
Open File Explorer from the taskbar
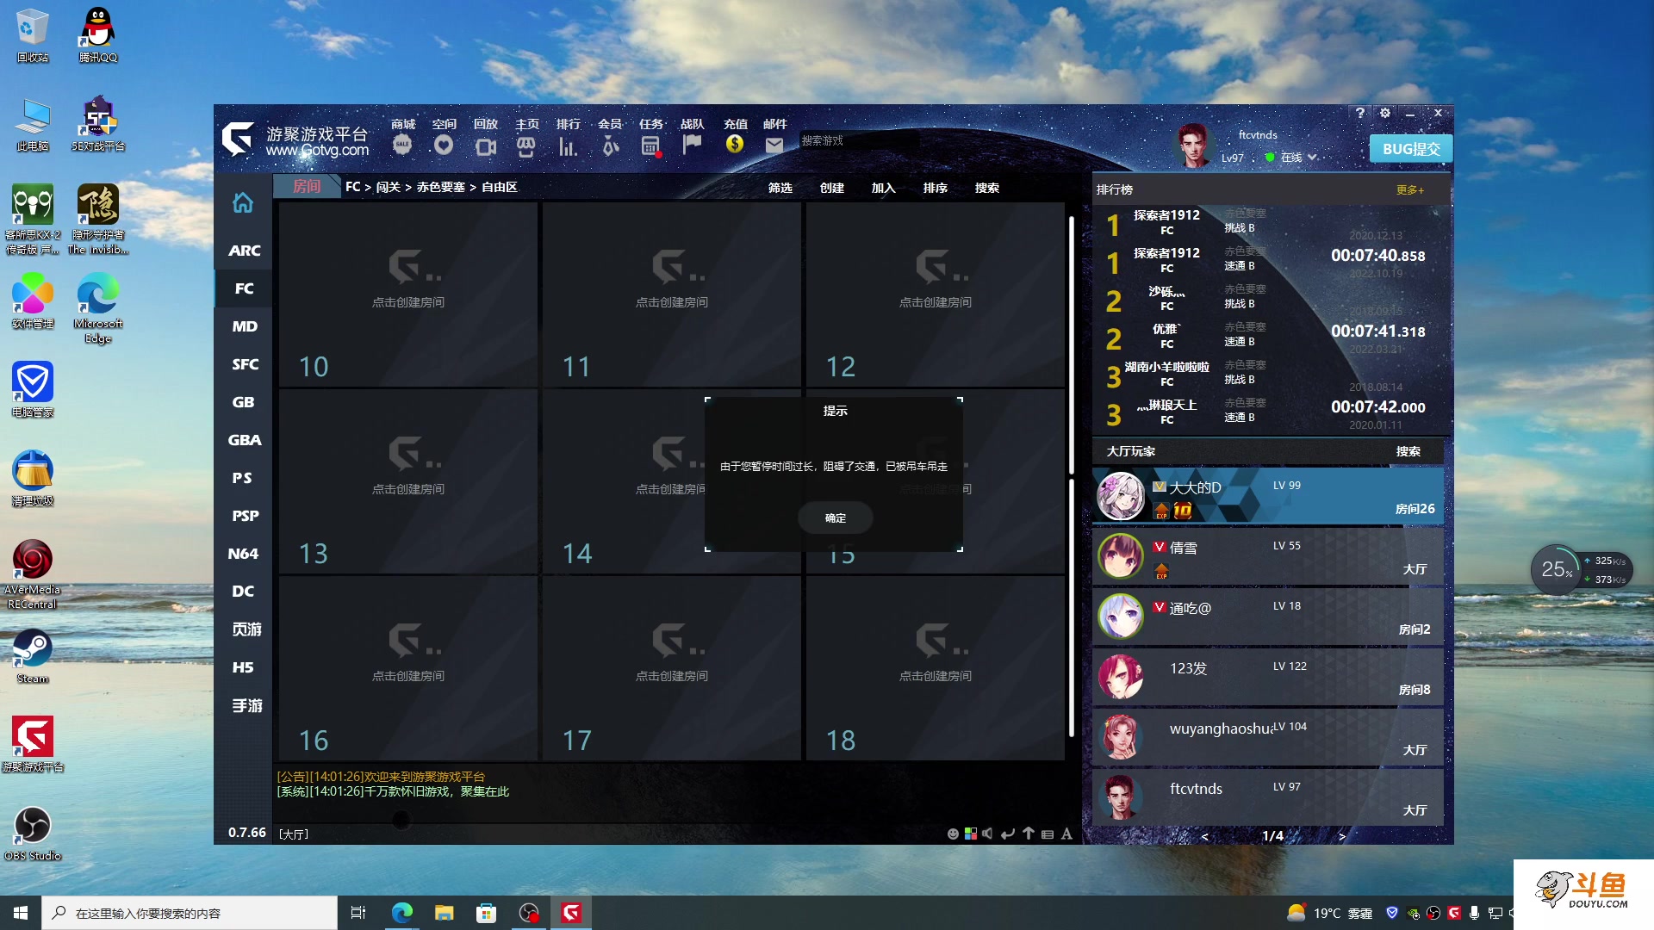point(444,913)
